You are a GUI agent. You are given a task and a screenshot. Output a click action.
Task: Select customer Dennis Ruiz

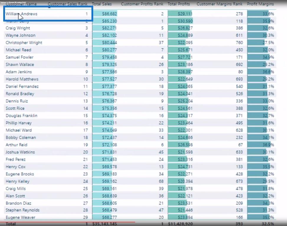[17, 101]
